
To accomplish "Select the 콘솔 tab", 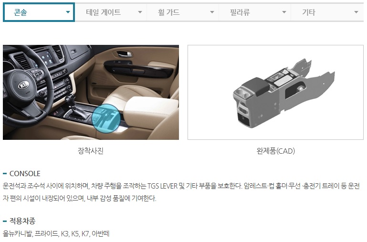I will tap(39, 12).
